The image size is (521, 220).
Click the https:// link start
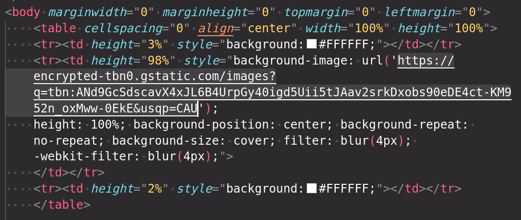click(426, 61)
